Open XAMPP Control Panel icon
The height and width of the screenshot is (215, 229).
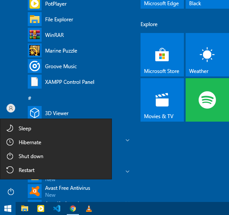(x=35, y=82)
